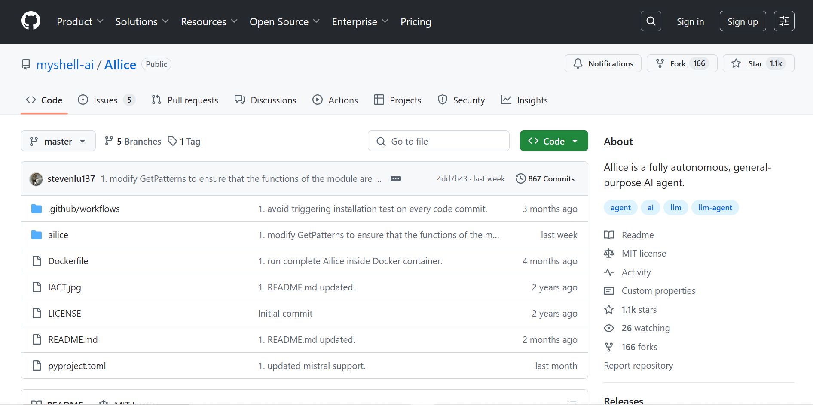This screenshot has width=813, height=405.
Task: Open the appearance settings icon beside Sign up
Action: (784, 21)
